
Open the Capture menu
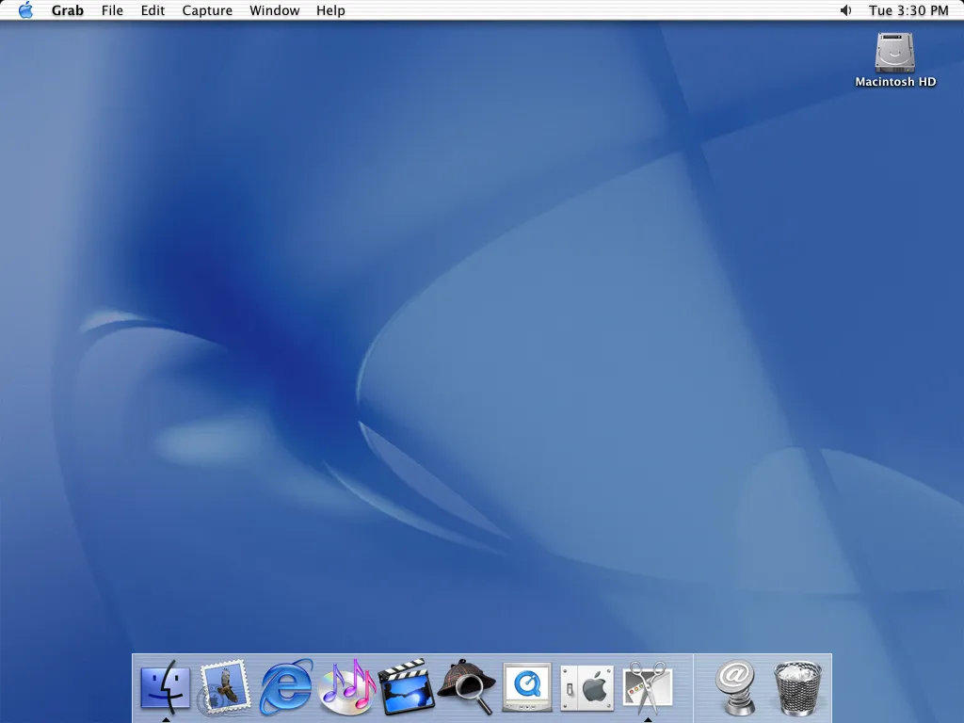pyautogui.click(x=207, y=10)
